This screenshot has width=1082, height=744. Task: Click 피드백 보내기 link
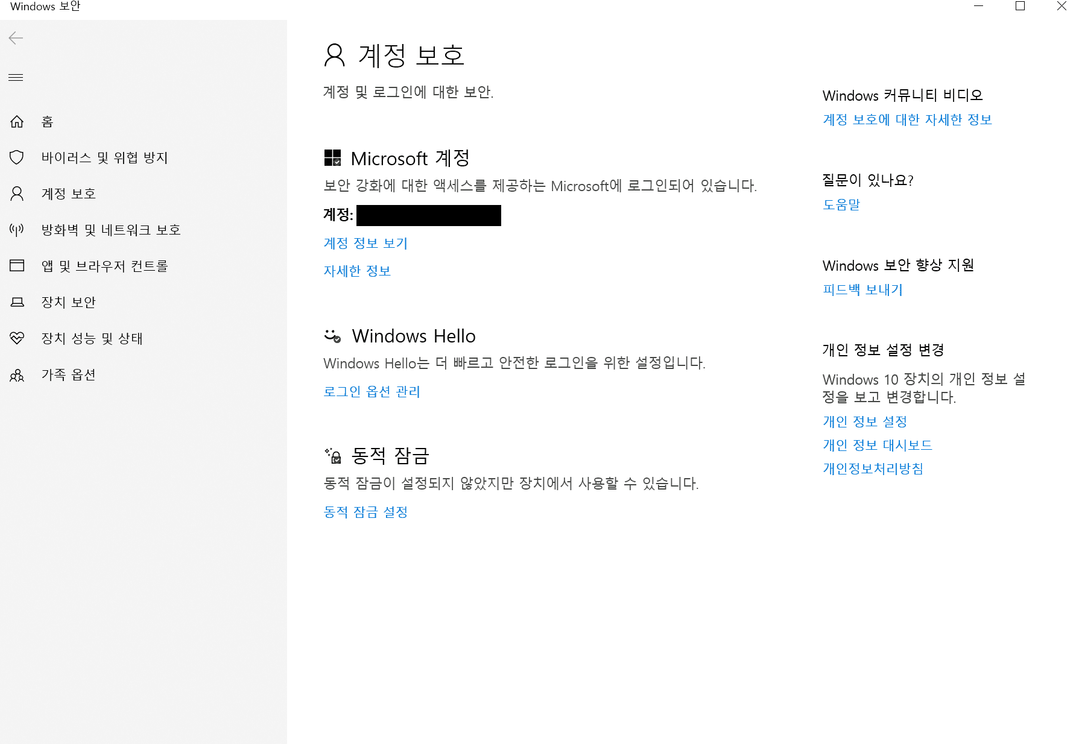pos(862,290)
